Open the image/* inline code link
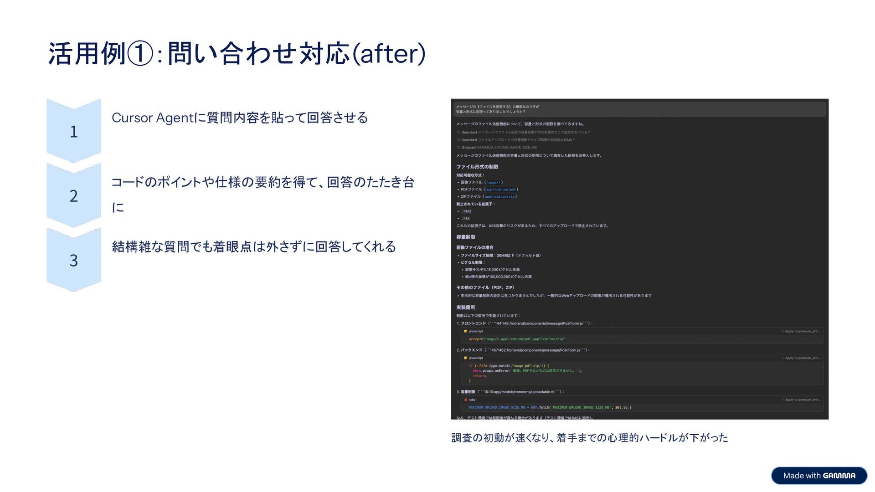 point(494,182)
